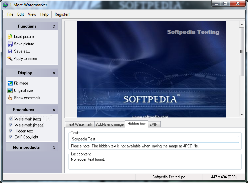Click the preview scrollbar up arrow
The width and height of the screenshot is (248, 183).
click(242, 24)
